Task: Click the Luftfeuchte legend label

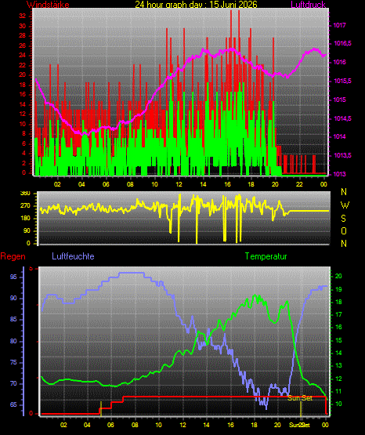Action: 73,256
